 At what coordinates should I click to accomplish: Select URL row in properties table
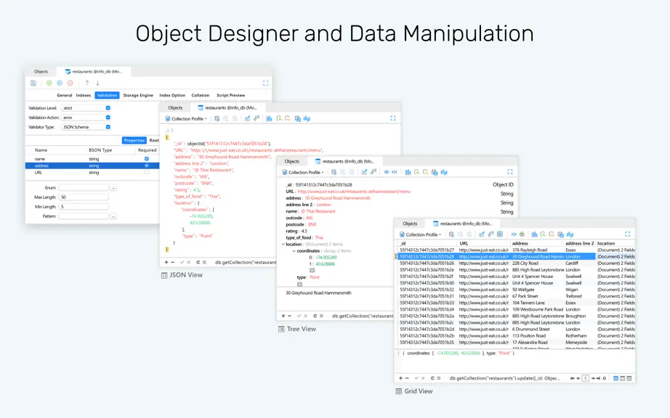click(92, 172)
